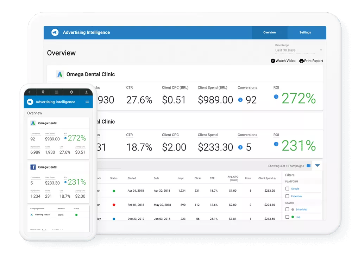Click the info icon beside ROI 231%
The height and width of the screenshot is (258, 352).
[276, 144]
